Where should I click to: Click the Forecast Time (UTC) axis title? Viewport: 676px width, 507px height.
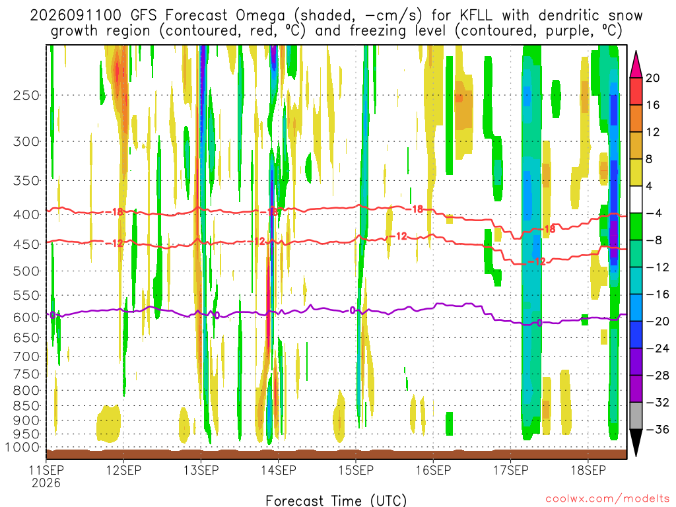point(336,500)
